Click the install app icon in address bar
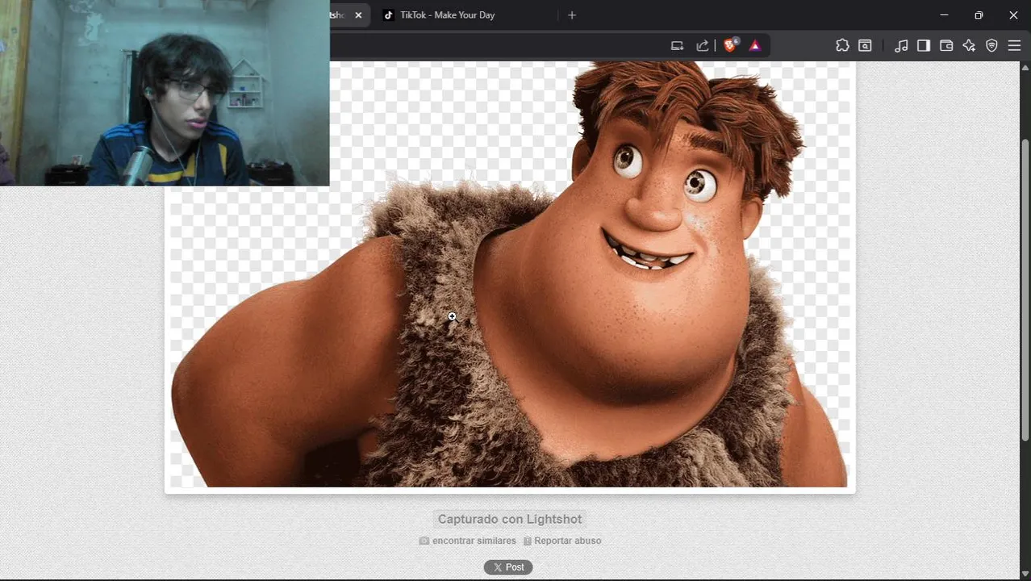 click(678, 46)
